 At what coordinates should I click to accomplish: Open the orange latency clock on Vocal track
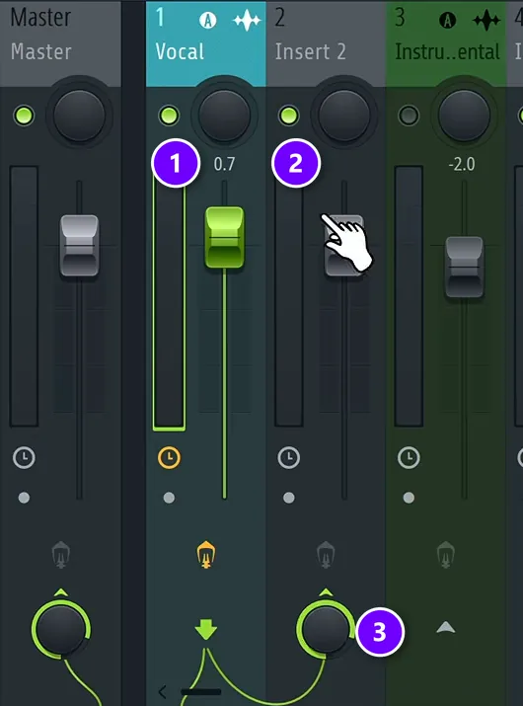[169, 458]
